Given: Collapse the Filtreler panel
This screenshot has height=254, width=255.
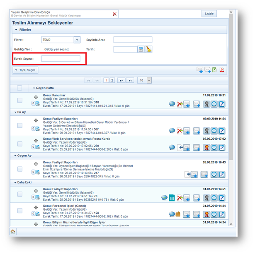Looking at the screenshot, I should point(17,30).
